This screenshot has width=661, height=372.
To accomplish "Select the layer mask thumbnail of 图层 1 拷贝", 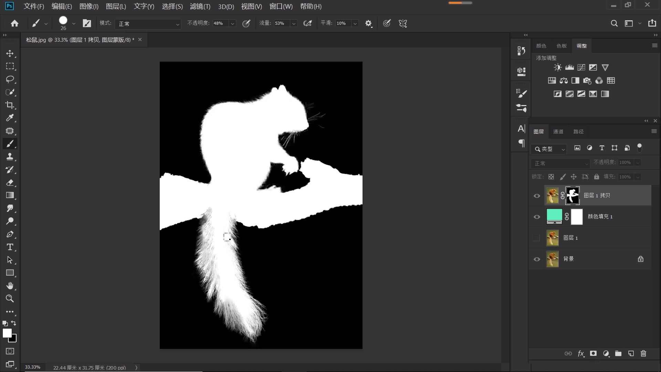I will (573, 196).
